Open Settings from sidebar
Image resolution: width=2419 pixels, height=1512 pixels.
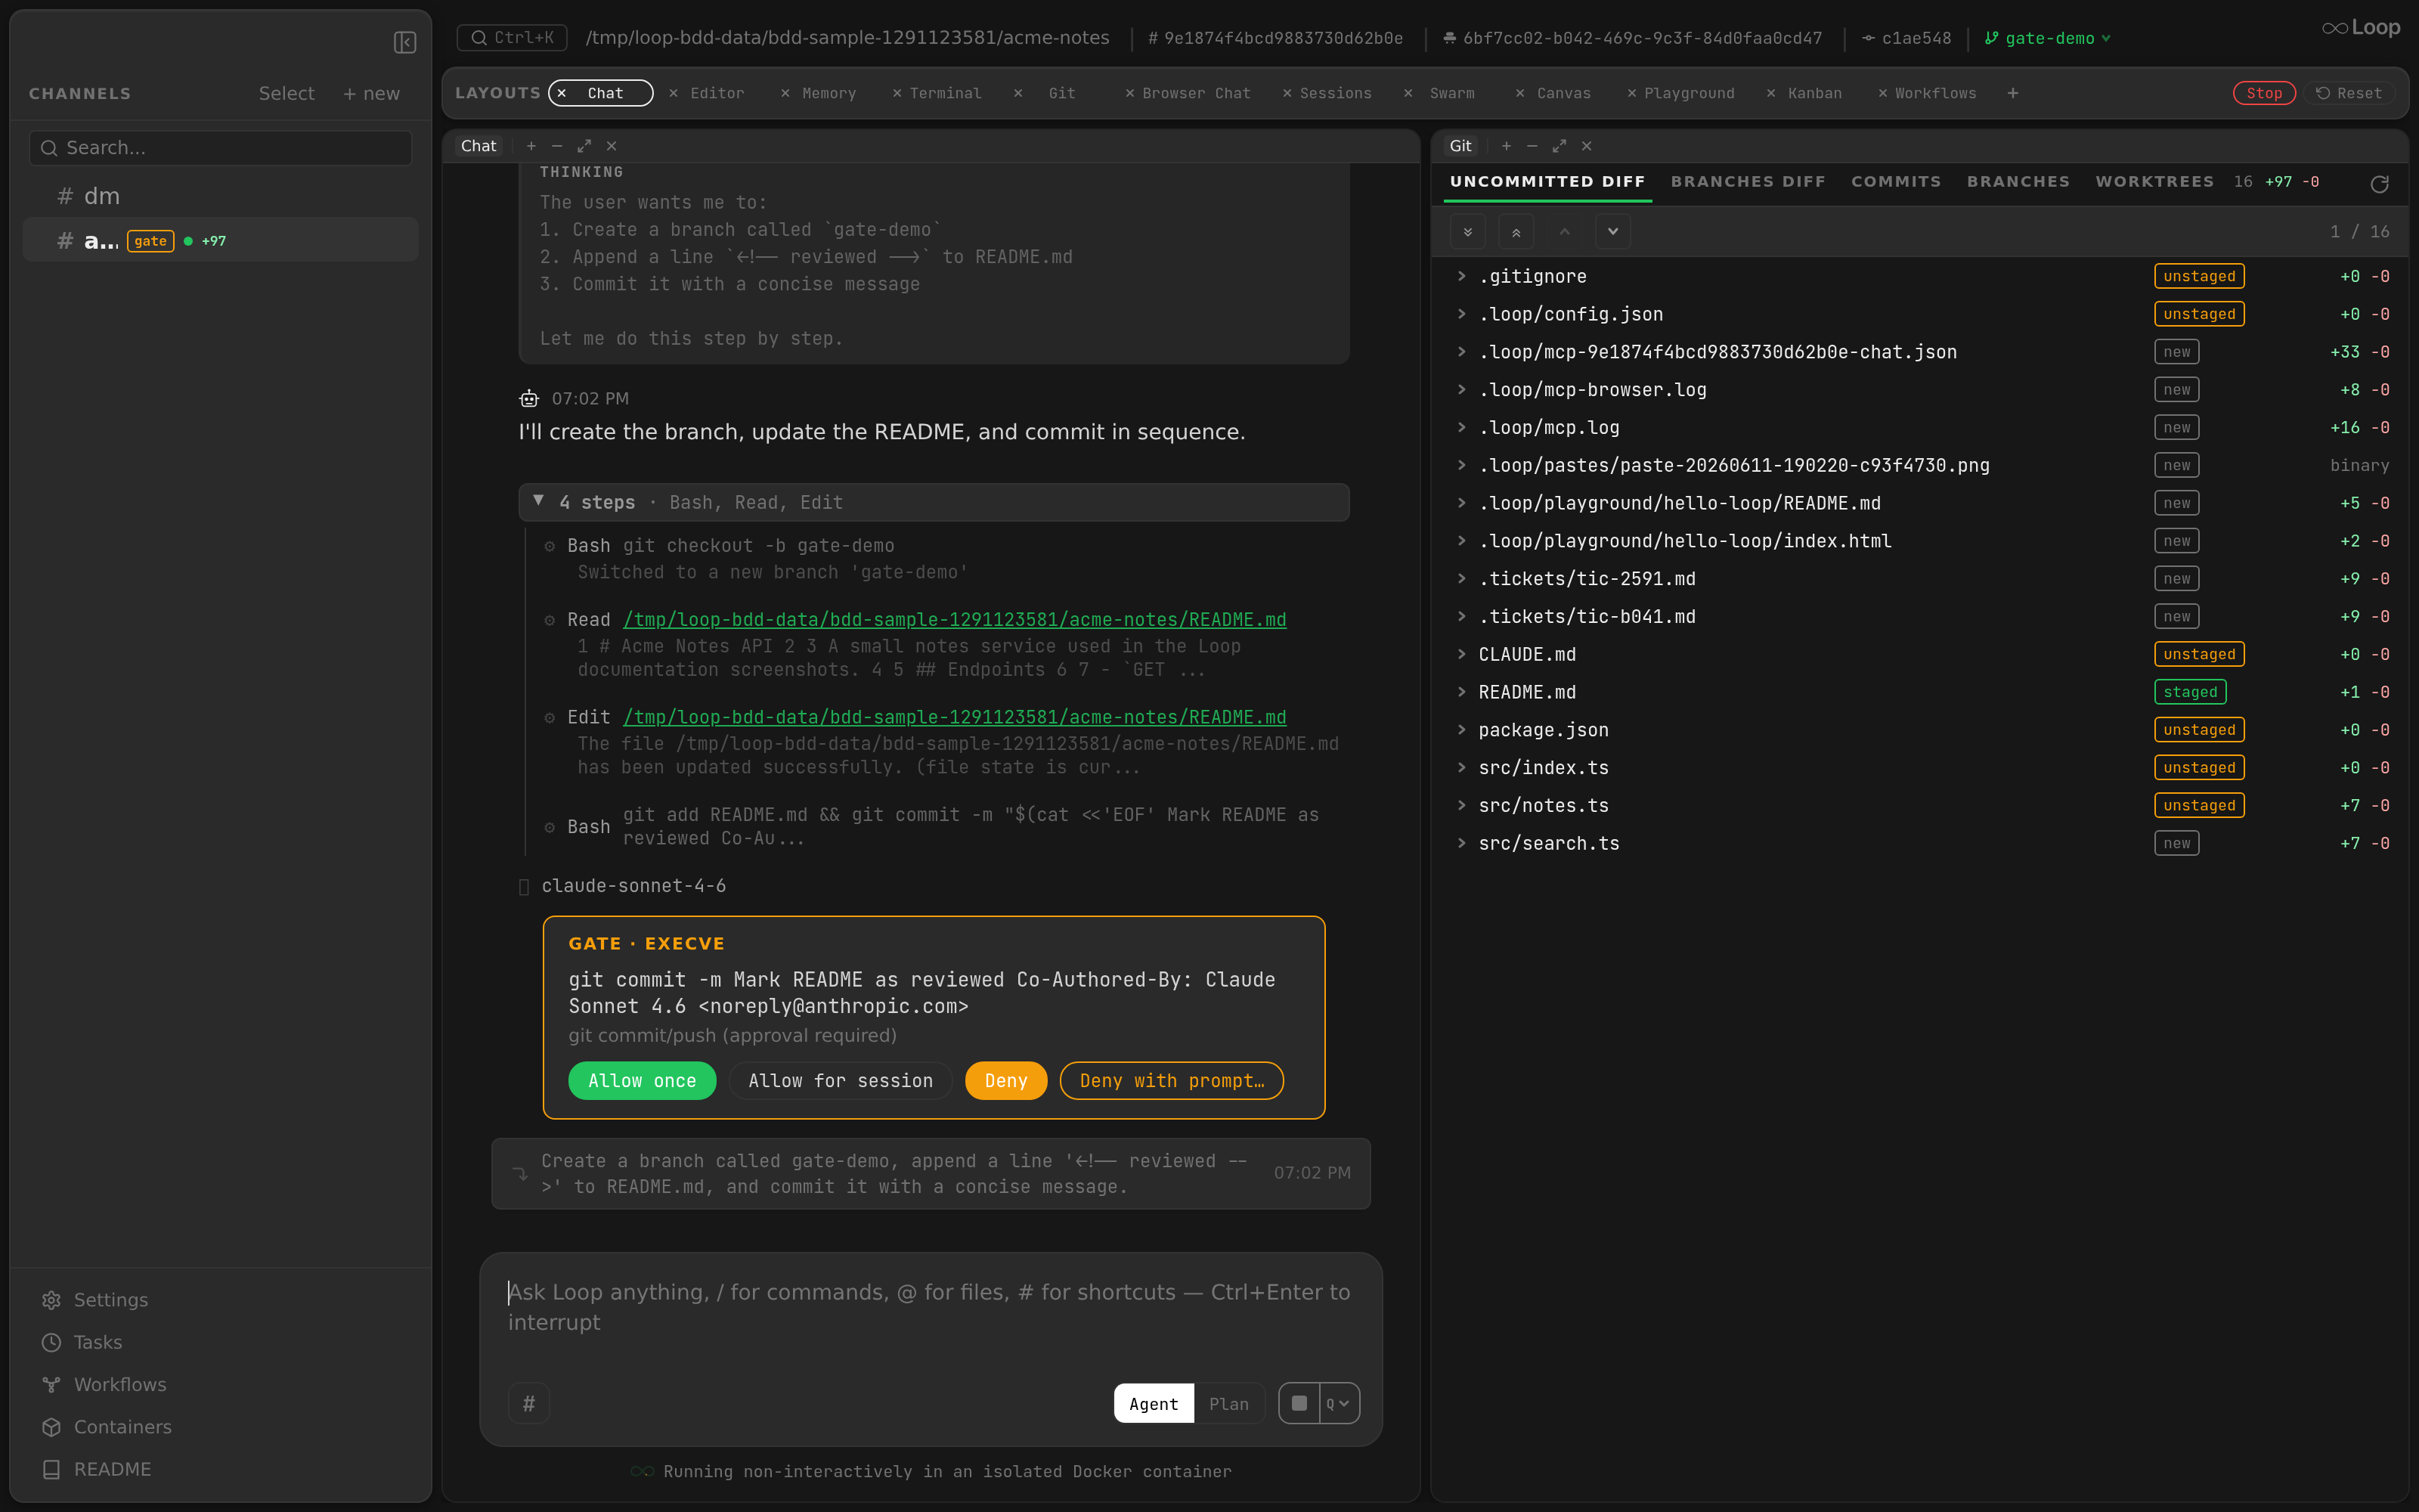coord(95,1299)
